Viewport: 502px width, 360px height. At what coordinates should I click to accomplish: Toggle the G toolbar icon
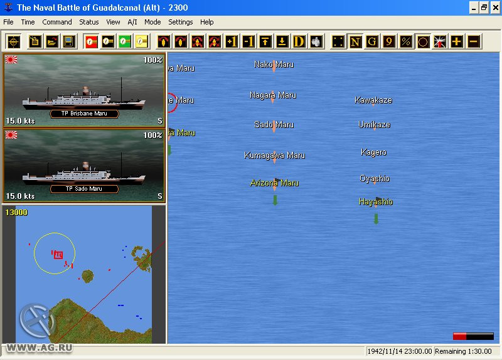click(x=372, y=41)
